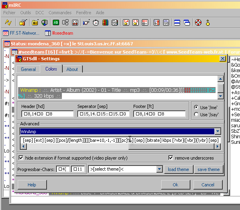Open the URL list toolbar icon
The width and height of the screenshot is (240, 210).
[166, 22]
